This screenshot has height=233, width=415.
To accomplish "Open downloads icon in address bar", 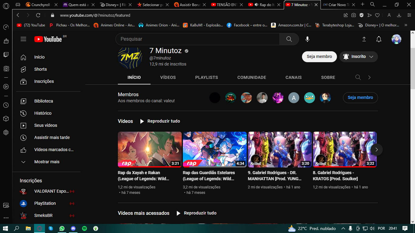I will point(399,15).
